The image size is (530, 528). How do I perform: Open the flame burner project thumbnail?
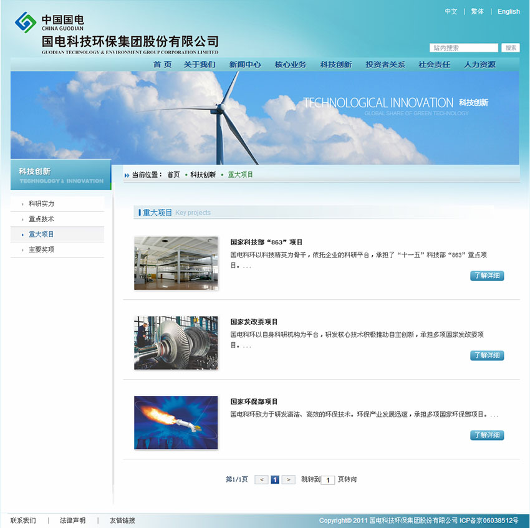[176, 423]
